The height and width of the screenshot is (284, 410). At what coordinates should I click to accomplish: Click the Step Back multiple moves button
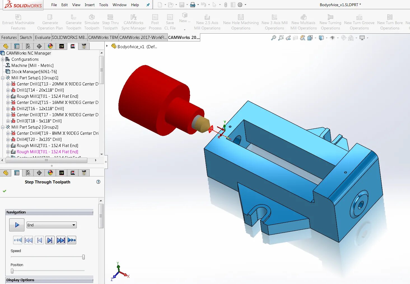coord(29,240)
